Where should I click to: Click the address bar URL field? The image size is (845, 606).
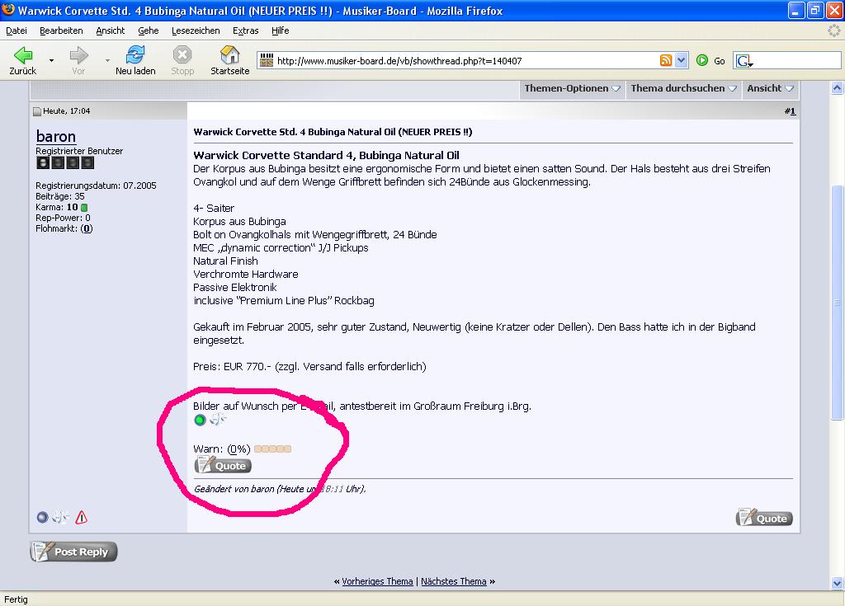466,61
